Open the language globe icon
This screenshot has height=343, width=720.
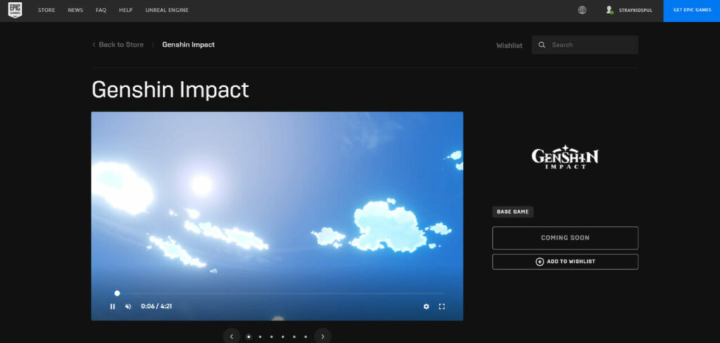click(581, 10)
